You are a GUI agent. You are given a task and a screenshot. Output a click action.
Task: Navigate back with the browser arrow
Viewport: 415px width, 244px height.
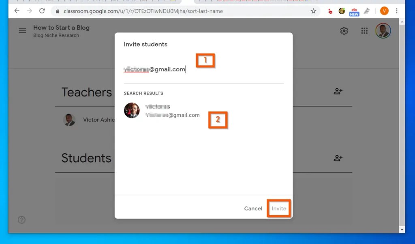(x=16, y=11)
